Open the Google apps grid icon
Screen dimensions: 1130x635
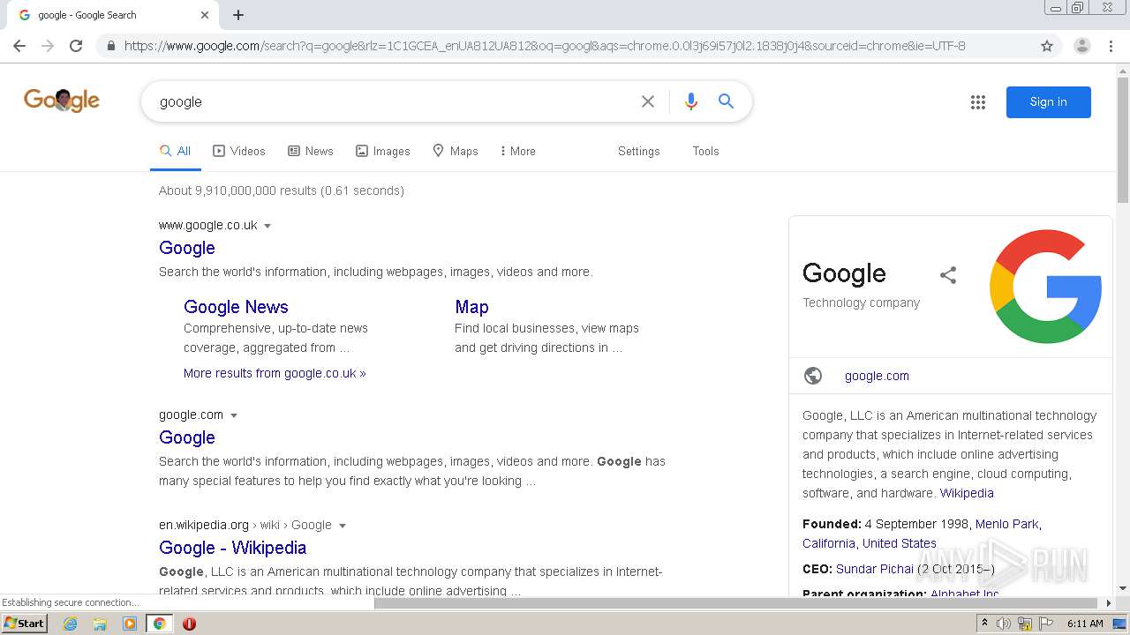(978, 102)
